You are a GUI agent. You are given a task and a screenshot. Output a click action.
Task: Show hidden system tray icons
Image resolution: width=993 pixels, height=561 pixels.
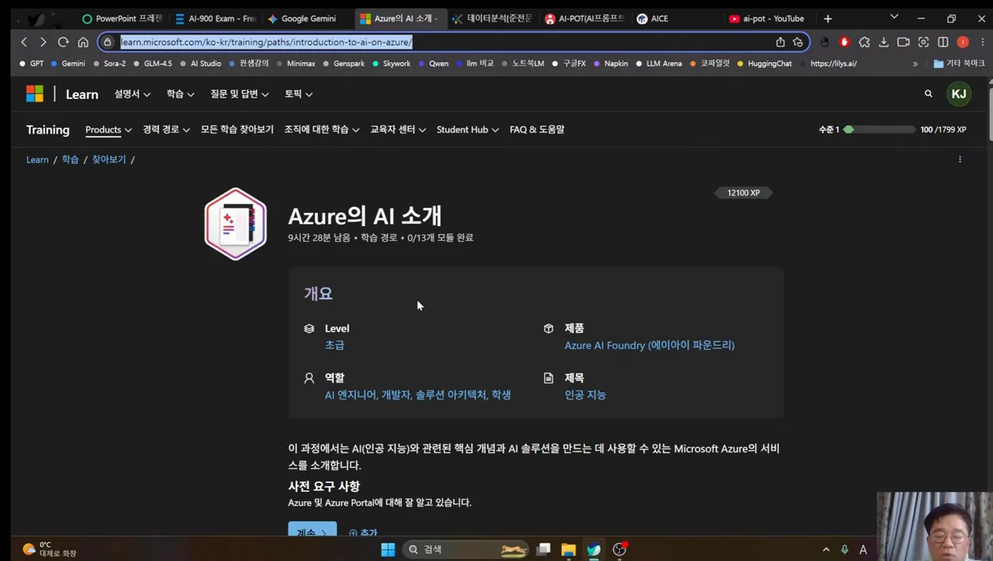coord(826,549)
